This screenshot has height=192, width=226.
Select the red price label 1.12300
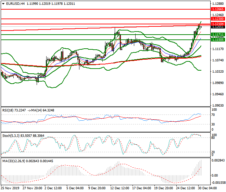(x=218, y=19)
